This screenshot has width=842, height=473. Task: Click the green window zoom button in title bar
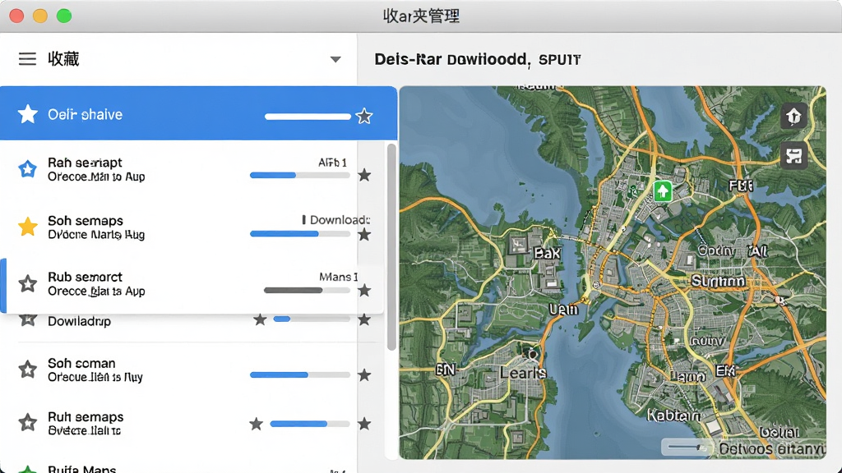click(64, 16)
